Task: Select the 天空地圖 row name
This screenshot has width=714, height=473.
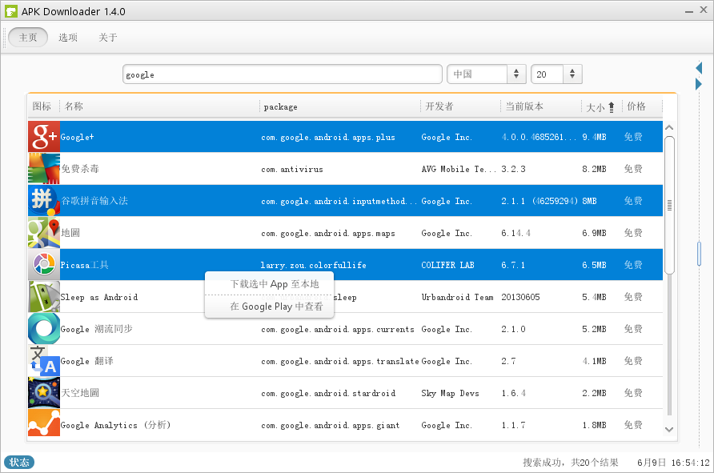Action: pos(80,393)
